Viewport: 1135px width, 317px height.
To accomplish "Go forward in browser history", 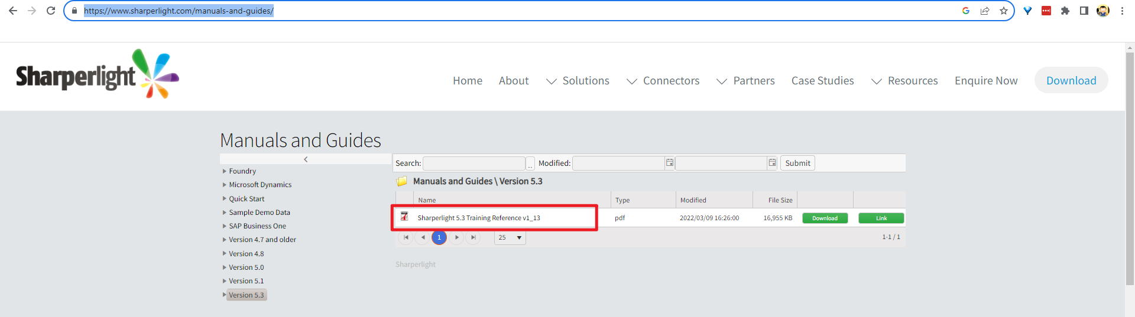I will [x=32, y=11].
